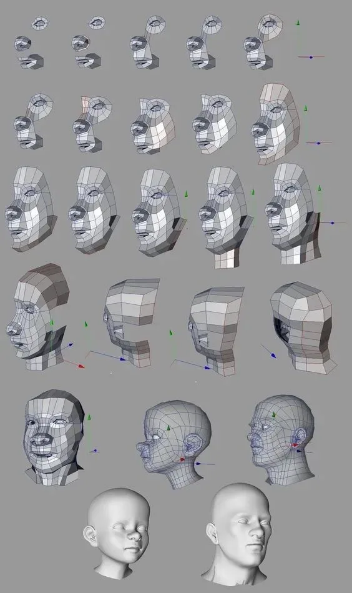This screenshot has width=352, height=593.
Task: Select the child wireframe head in profile
Action: [x=174, y=443]
